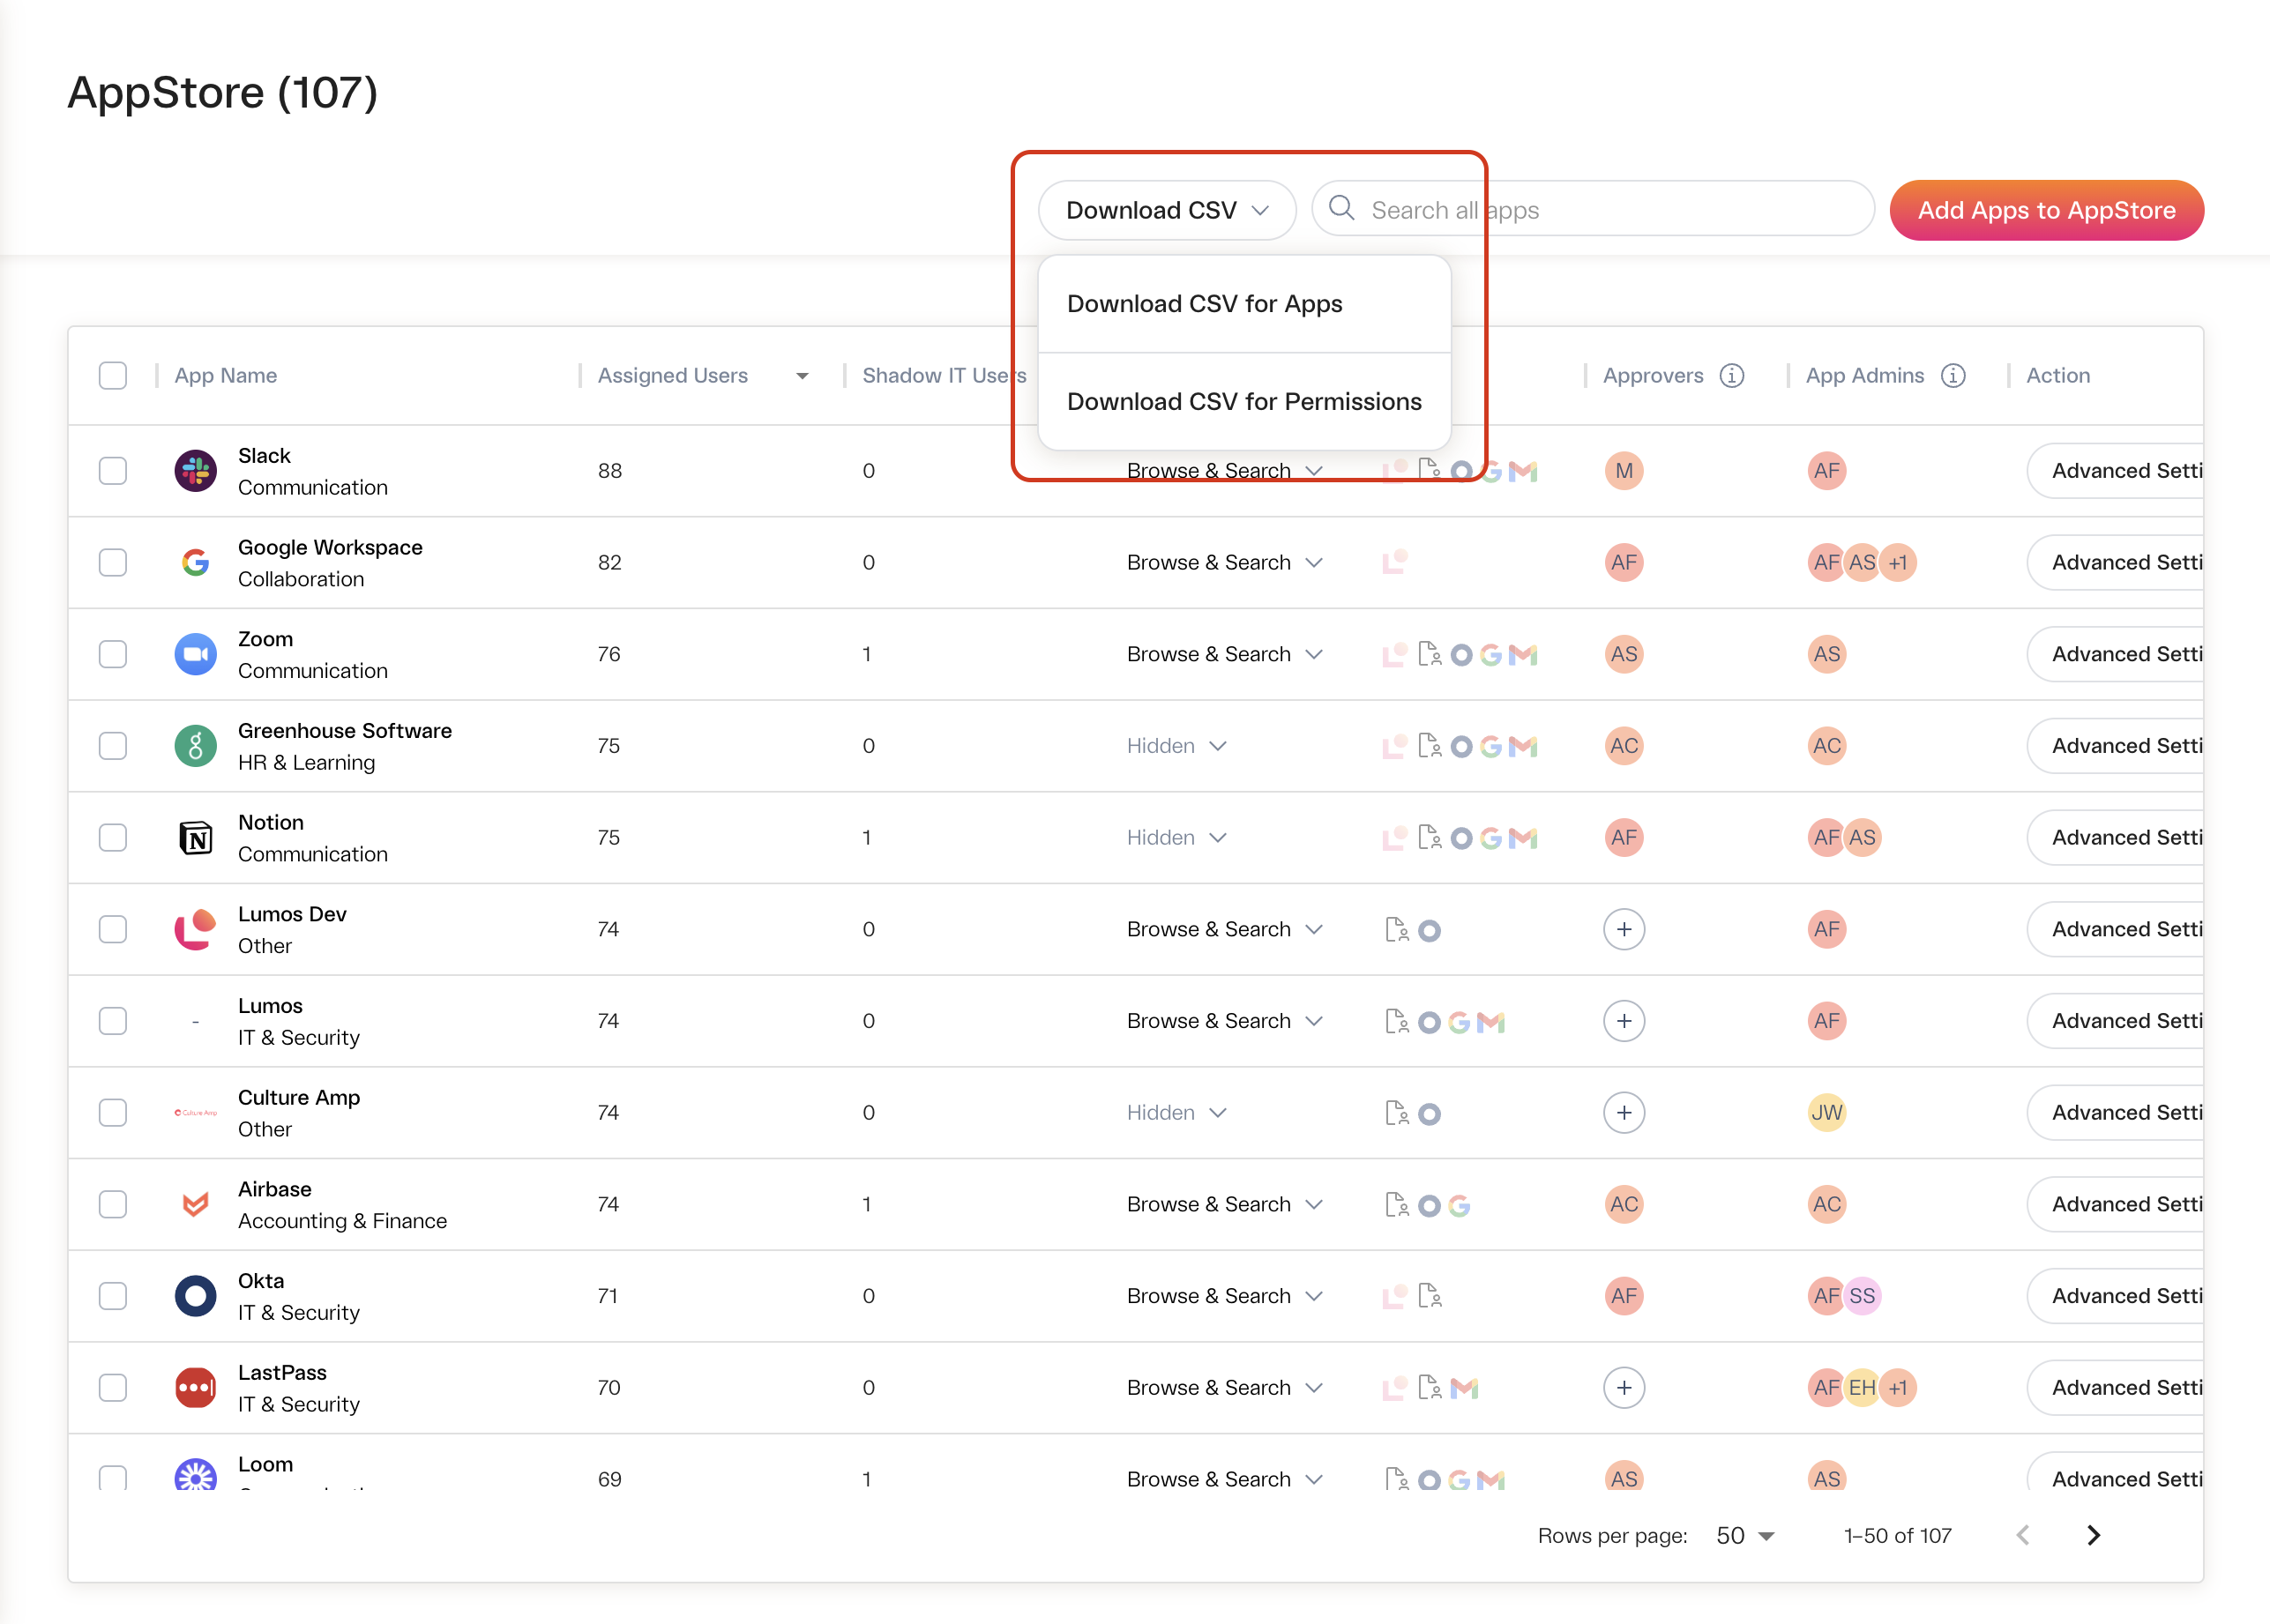Check the Okta row checkbox

click(x=113, y=1297)
